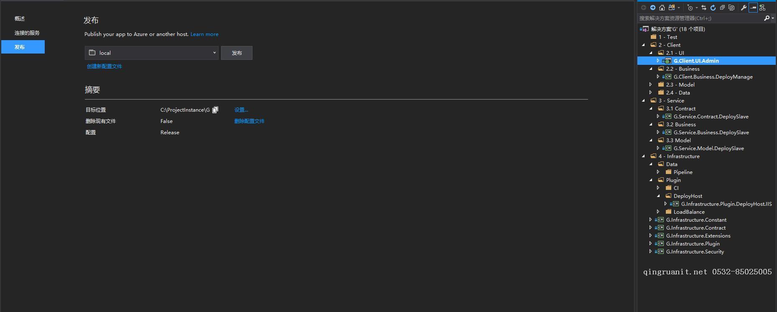The height and width of the screenshot is (312, 777).
Task: Click the folder icon of '1 - Test'
Action: tap(653, 37)
